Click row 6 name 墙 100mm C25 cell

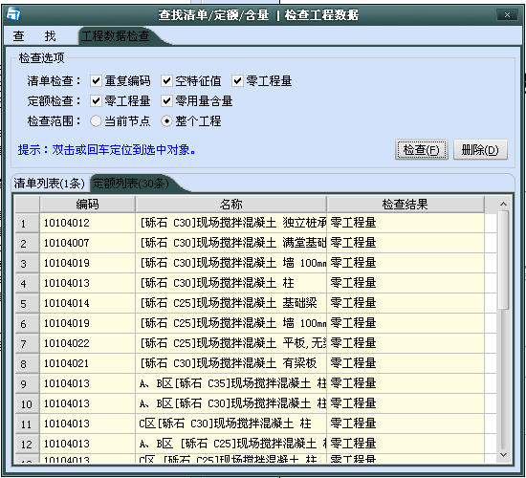[231, 324]
